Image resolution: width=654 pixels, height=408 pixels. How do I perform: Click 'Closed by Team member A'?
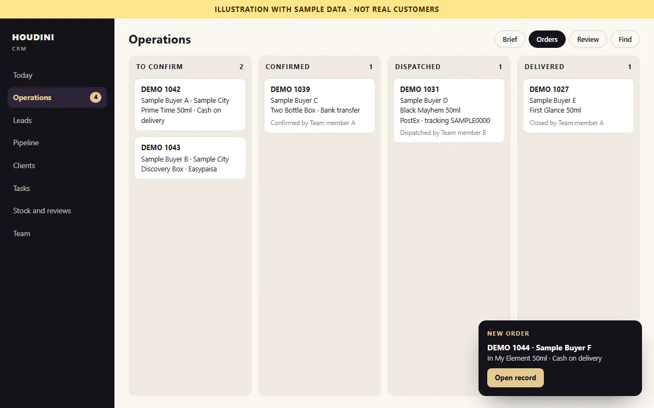tap(566, 123)
